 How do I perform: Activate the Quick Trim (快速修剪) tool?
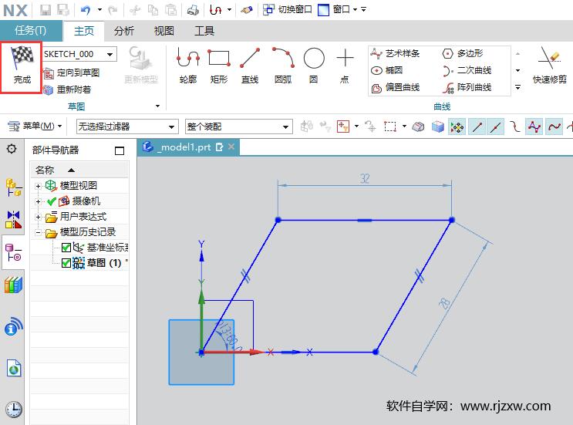pos(550,66)
